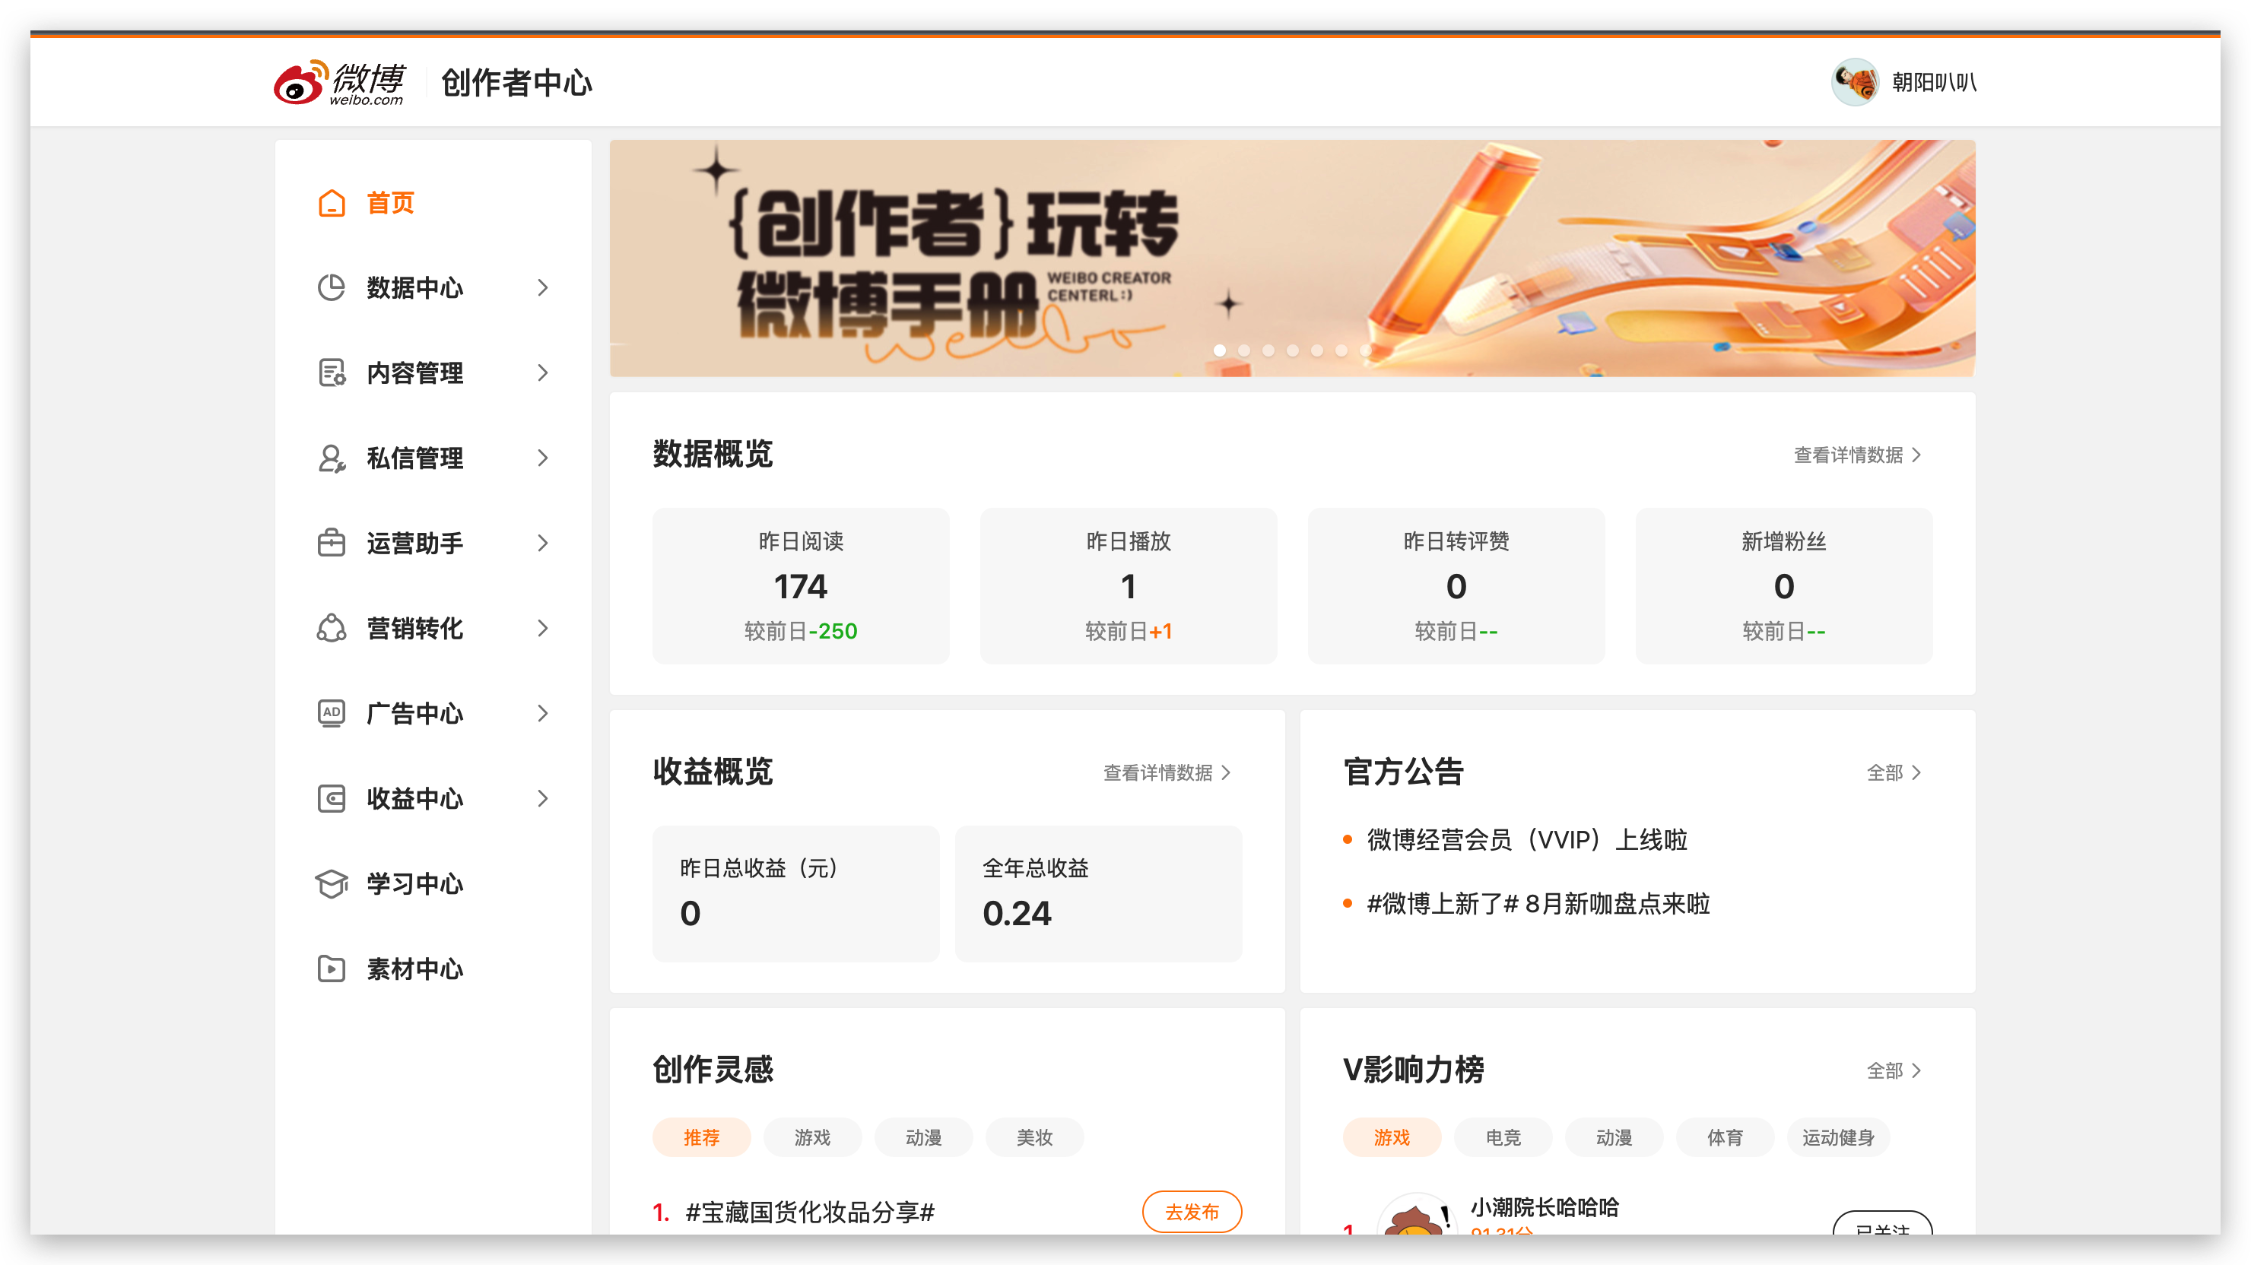Select the 美妆 tab in 创作灵感
Viewport: 2251px width, 1265px height.
tap(1033, 1137)
